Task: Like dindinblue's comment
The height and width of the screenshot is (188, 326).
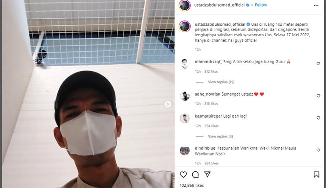Action: click(318, 150)
